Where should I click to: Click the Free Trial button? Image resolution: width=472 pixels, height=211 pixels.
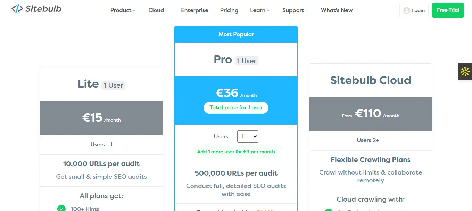point(448,10)
